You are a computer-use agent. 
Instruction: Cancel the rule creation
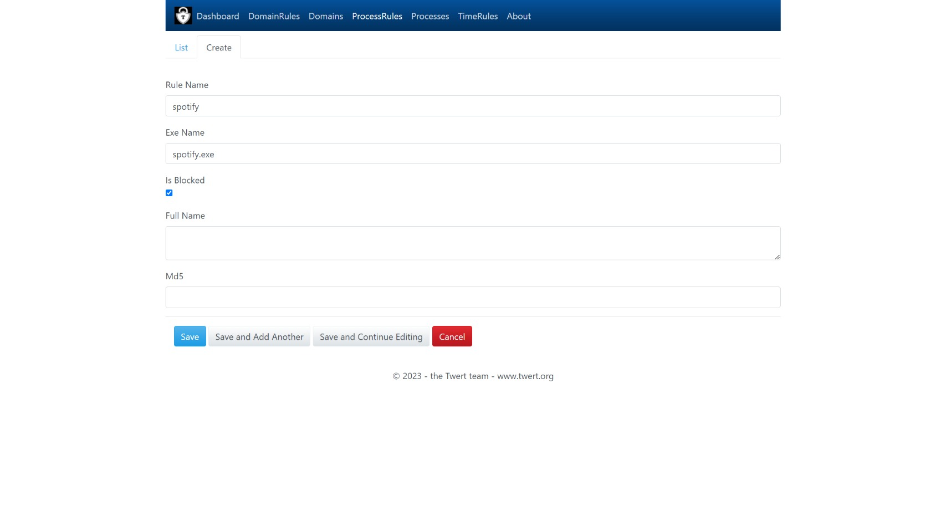452,336
